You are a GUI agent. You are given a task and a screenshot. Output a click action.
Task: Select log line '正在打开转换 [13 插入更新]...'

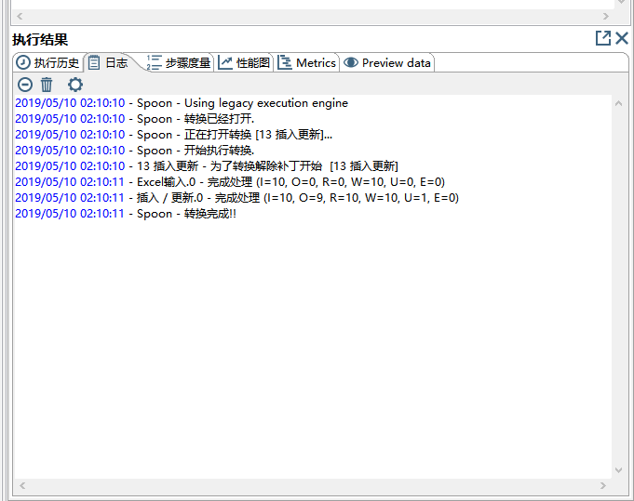click(174, 135)
